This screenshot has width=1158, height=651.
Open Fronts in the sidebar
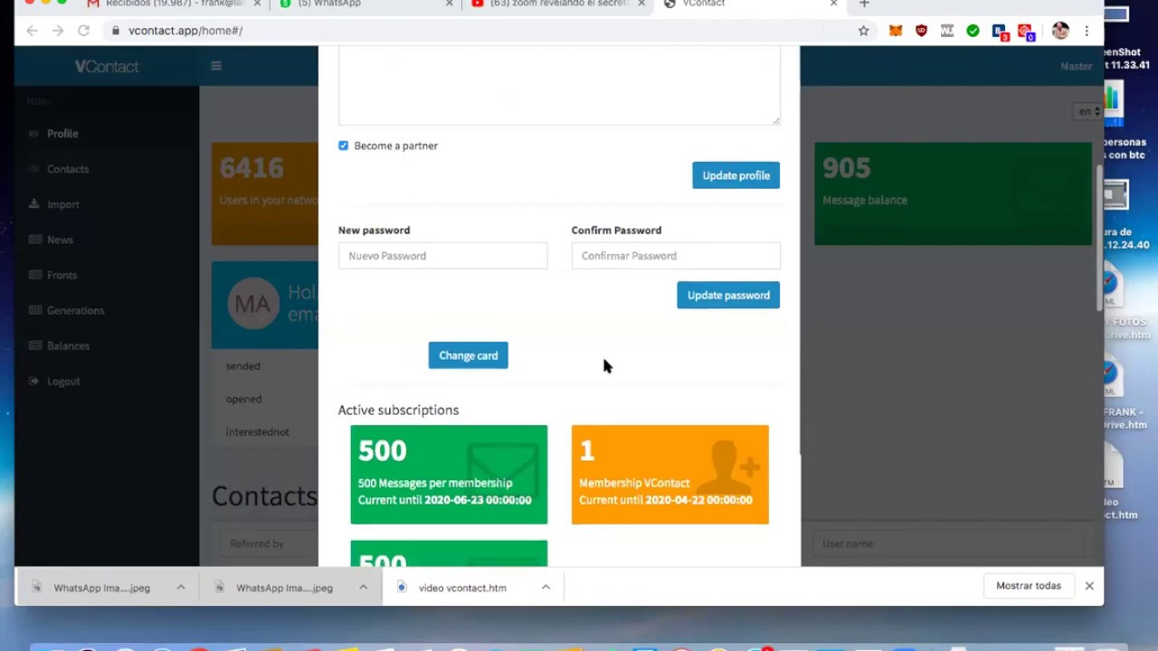(x=62, y=275)
